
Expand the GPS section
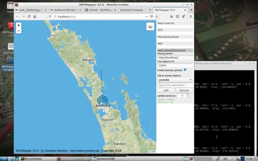(x=175, y=30)
